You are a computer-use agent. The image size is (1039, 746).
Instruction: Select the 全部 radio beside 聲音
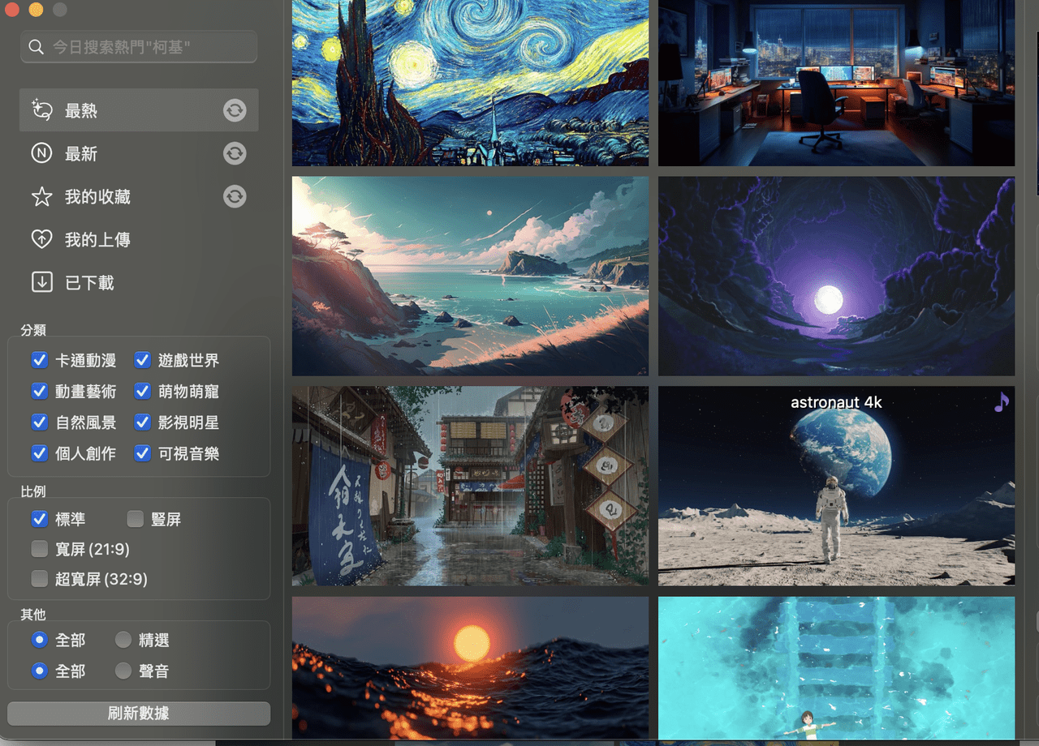39,671
